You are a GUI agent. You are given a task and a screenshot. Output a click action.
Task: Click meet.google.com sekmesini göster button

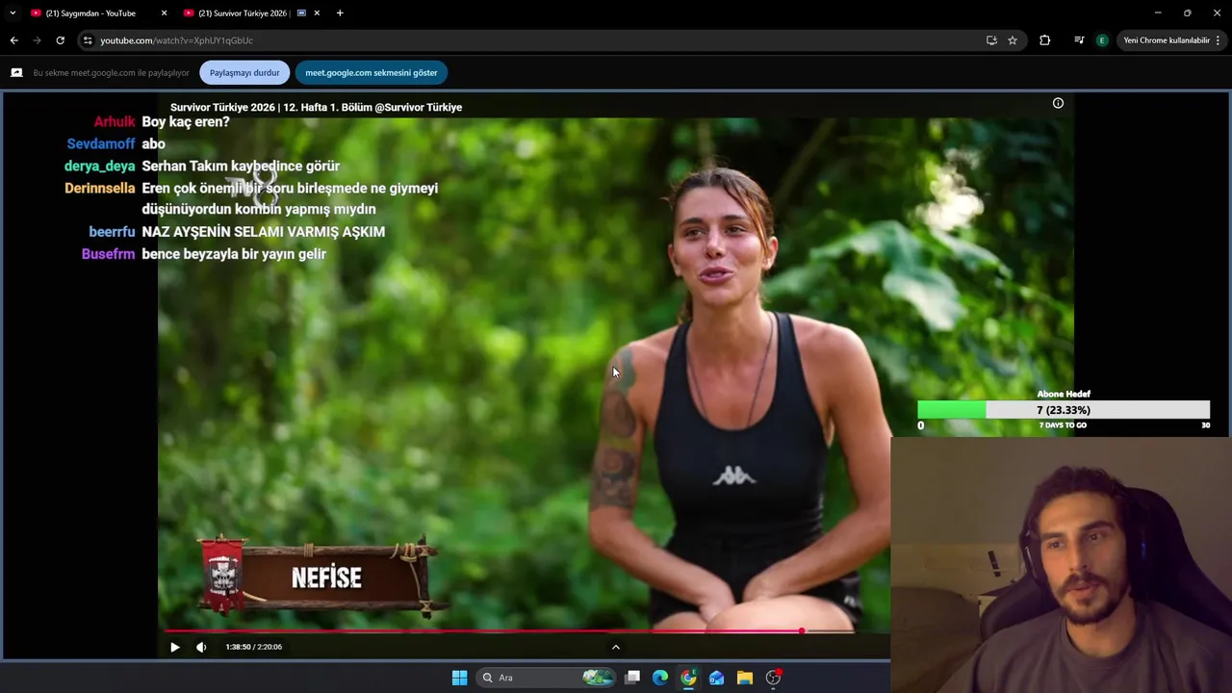372,72
